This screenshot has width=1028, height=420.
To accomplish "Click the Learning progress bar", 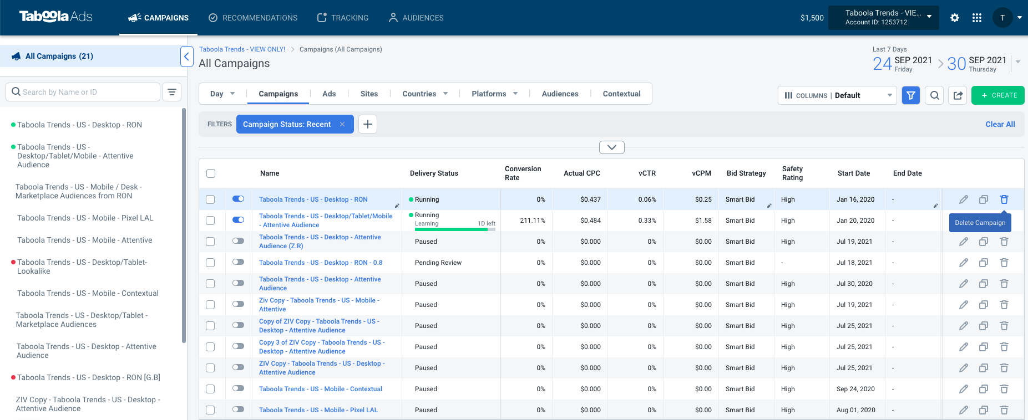I will tap(455, 229).
